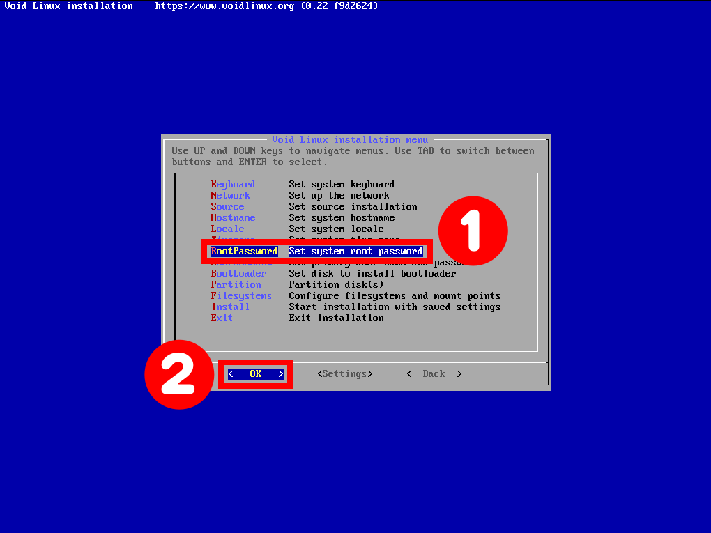The width and height of the screenshot is (711, 533).
Task: Click 'Set system locale' description
Action: coord(336,229)
